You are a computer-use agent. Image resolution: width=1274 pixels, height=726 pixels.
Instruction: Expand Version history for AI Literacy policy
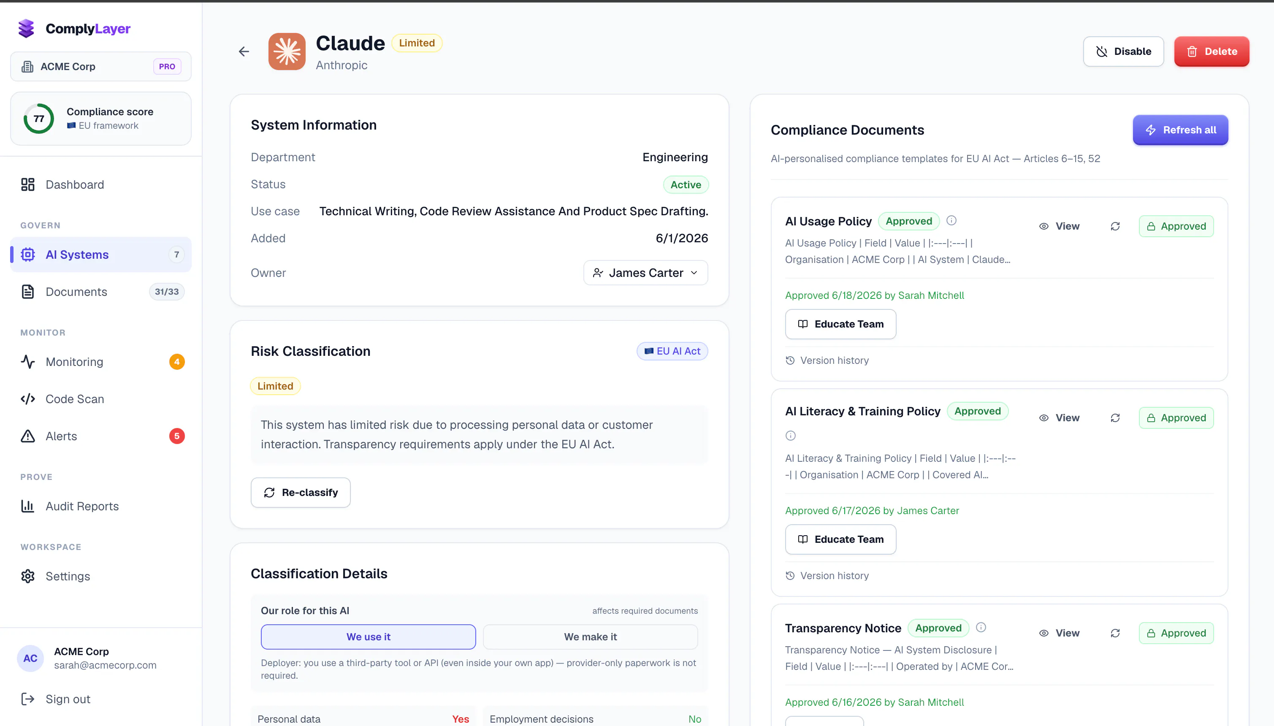coord(827,576)
